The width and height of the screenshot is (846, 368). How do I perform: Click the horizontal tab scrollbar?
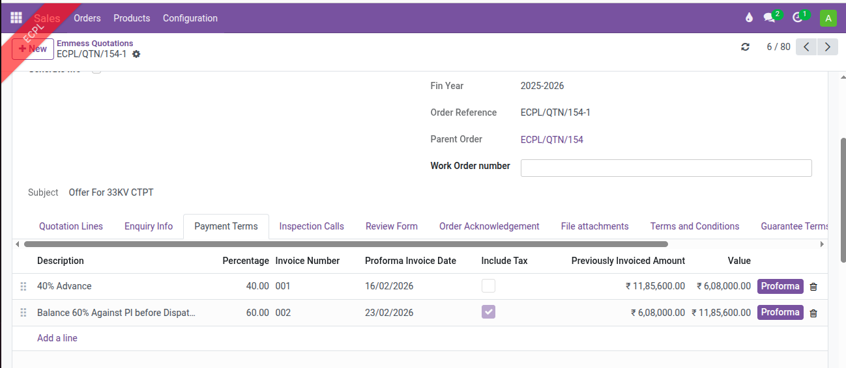click(345, 244)
